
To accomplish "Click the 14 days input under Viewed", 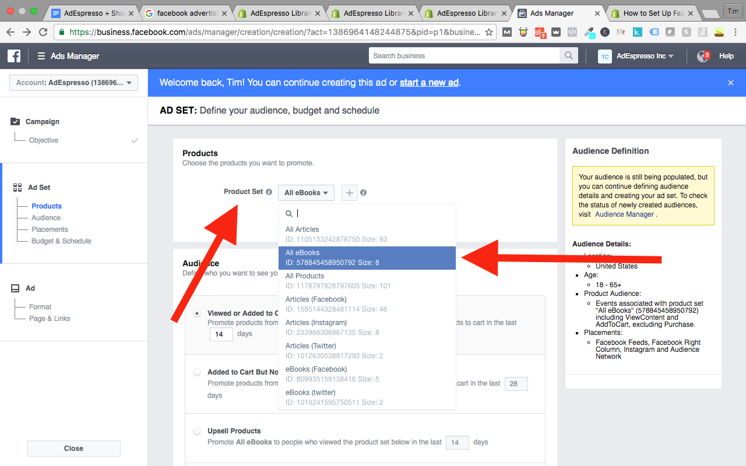I will pos(221,334).
